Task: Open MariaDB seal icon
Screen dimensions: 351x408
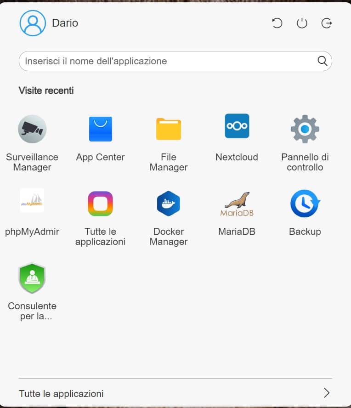Action: pyautogui.click(x=237, y=204)
